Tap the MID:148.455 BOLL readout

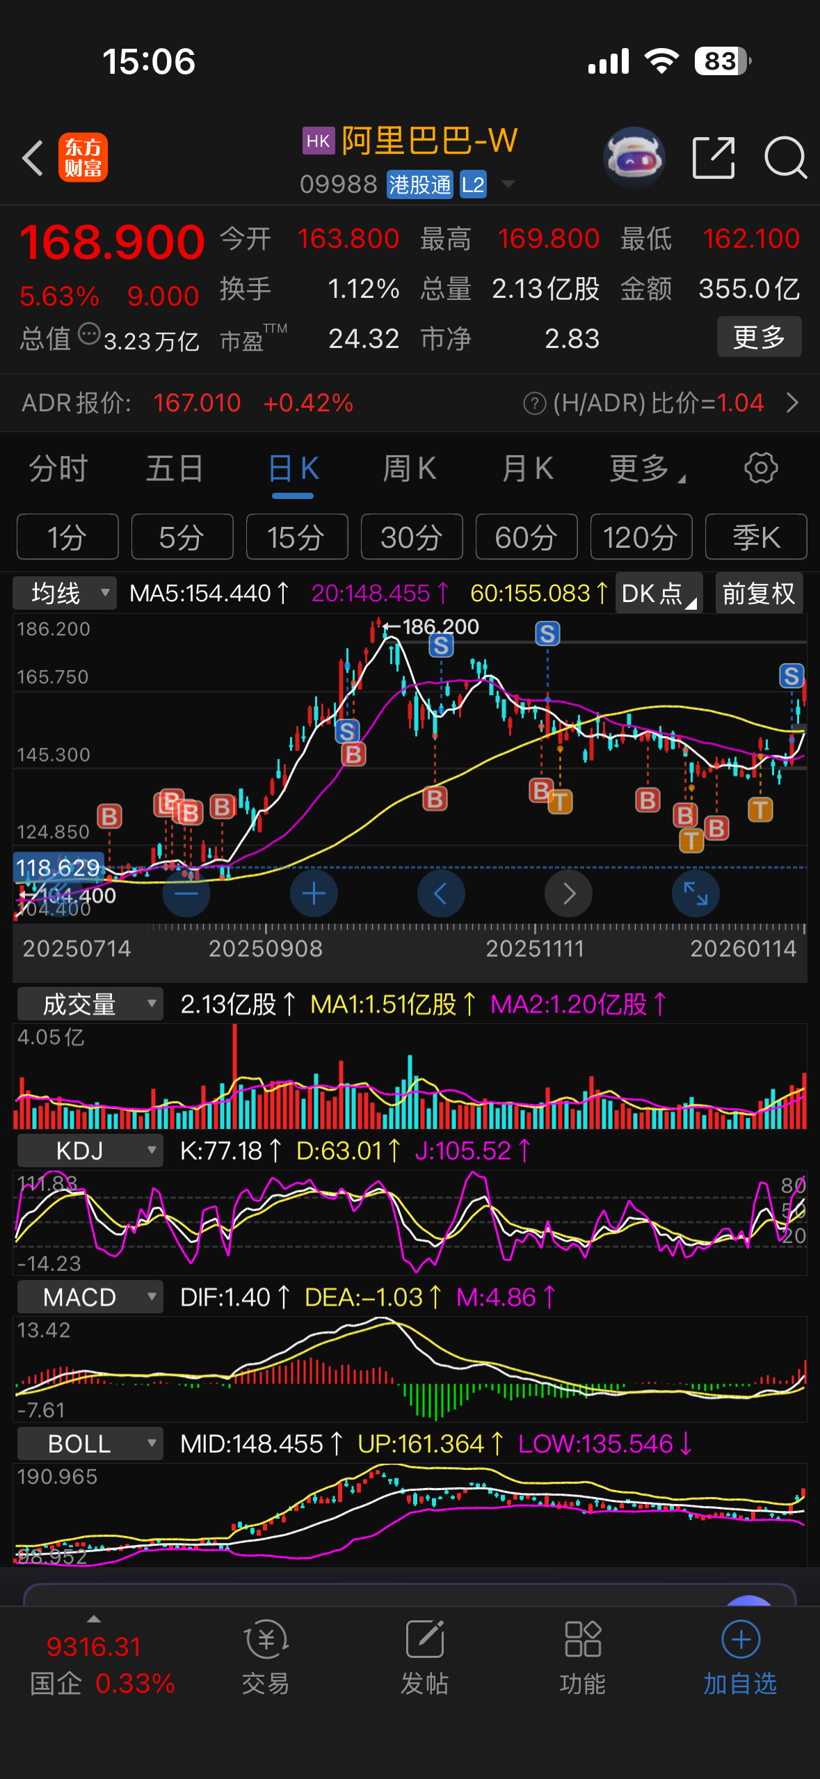261,1444
